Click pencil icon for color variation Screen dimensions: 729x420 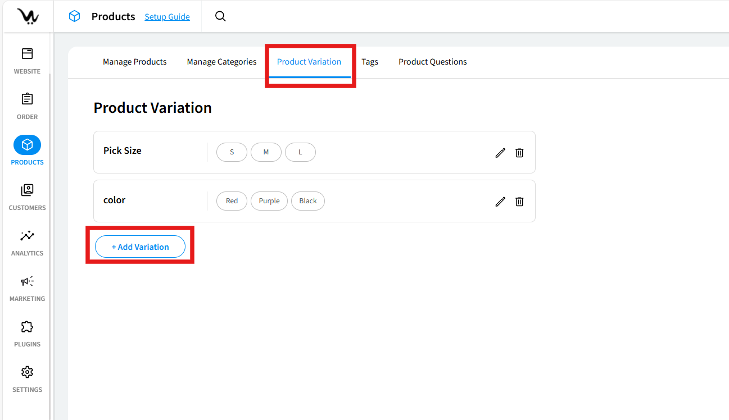click(x=500, y=202)
